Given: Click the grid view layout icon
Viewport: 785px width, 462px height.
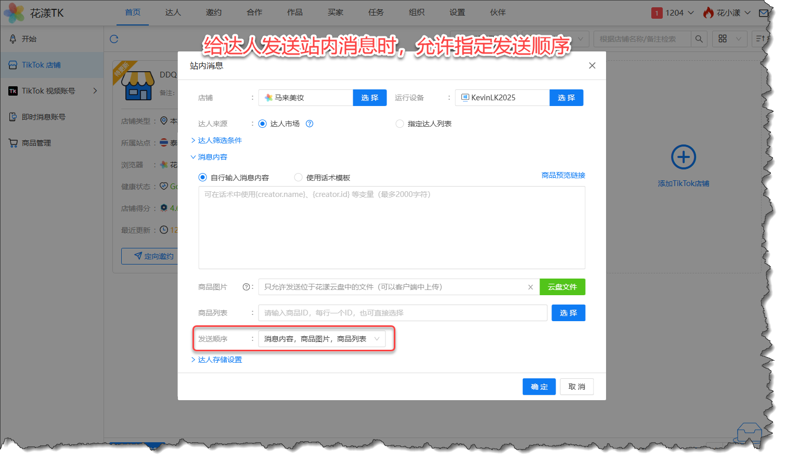Looking at the screenshot, I should click(723, 39).
